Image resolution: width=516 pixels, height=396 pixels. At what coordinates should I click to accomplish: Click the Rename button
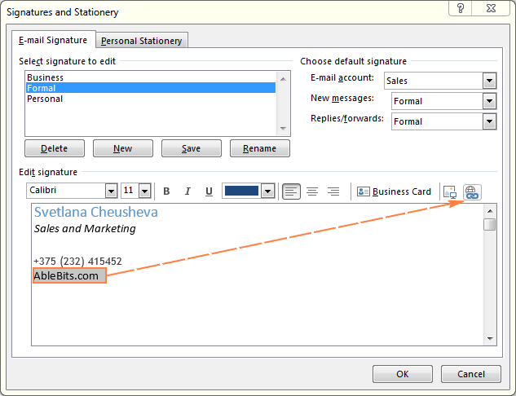click(x=260, y=148)
